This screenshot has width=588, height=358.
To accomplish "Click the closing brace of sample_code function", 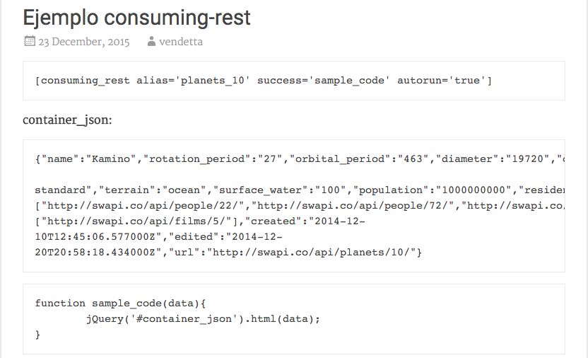I will click(37, 335).
